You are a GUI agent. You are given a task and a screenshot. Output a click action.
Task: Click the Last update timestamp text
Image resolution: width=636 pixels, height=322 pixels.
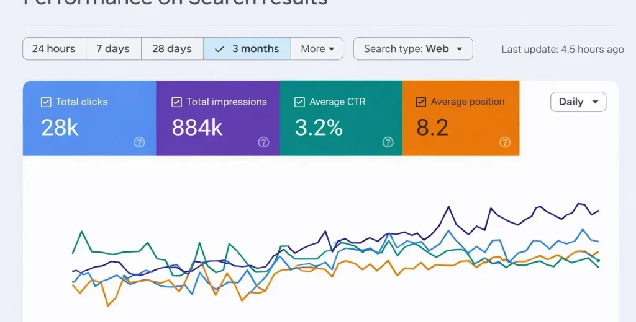pos(563,50)
